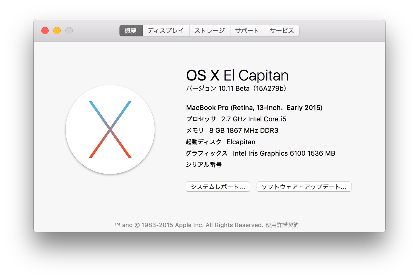Open the ストレージ tab

coord(209,31)
